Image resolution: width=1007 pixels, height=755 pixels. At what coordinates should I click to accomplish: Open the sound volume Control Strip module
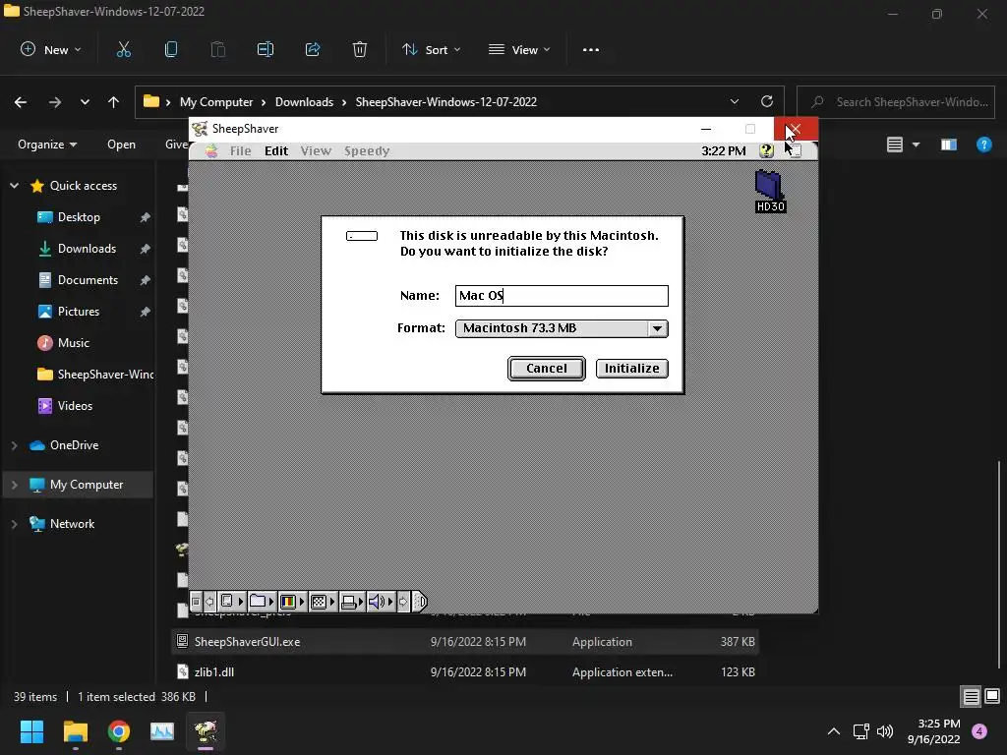(381, 602)
